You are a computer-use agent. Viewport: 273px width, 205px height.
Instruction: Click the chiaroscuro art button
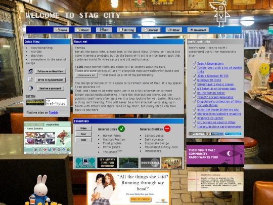tap(86, 75)
